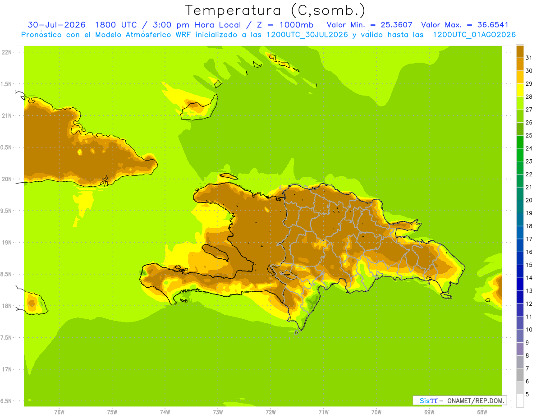Click the '76W' longitude label
541x418 pixels.
[x=59, y=412]
